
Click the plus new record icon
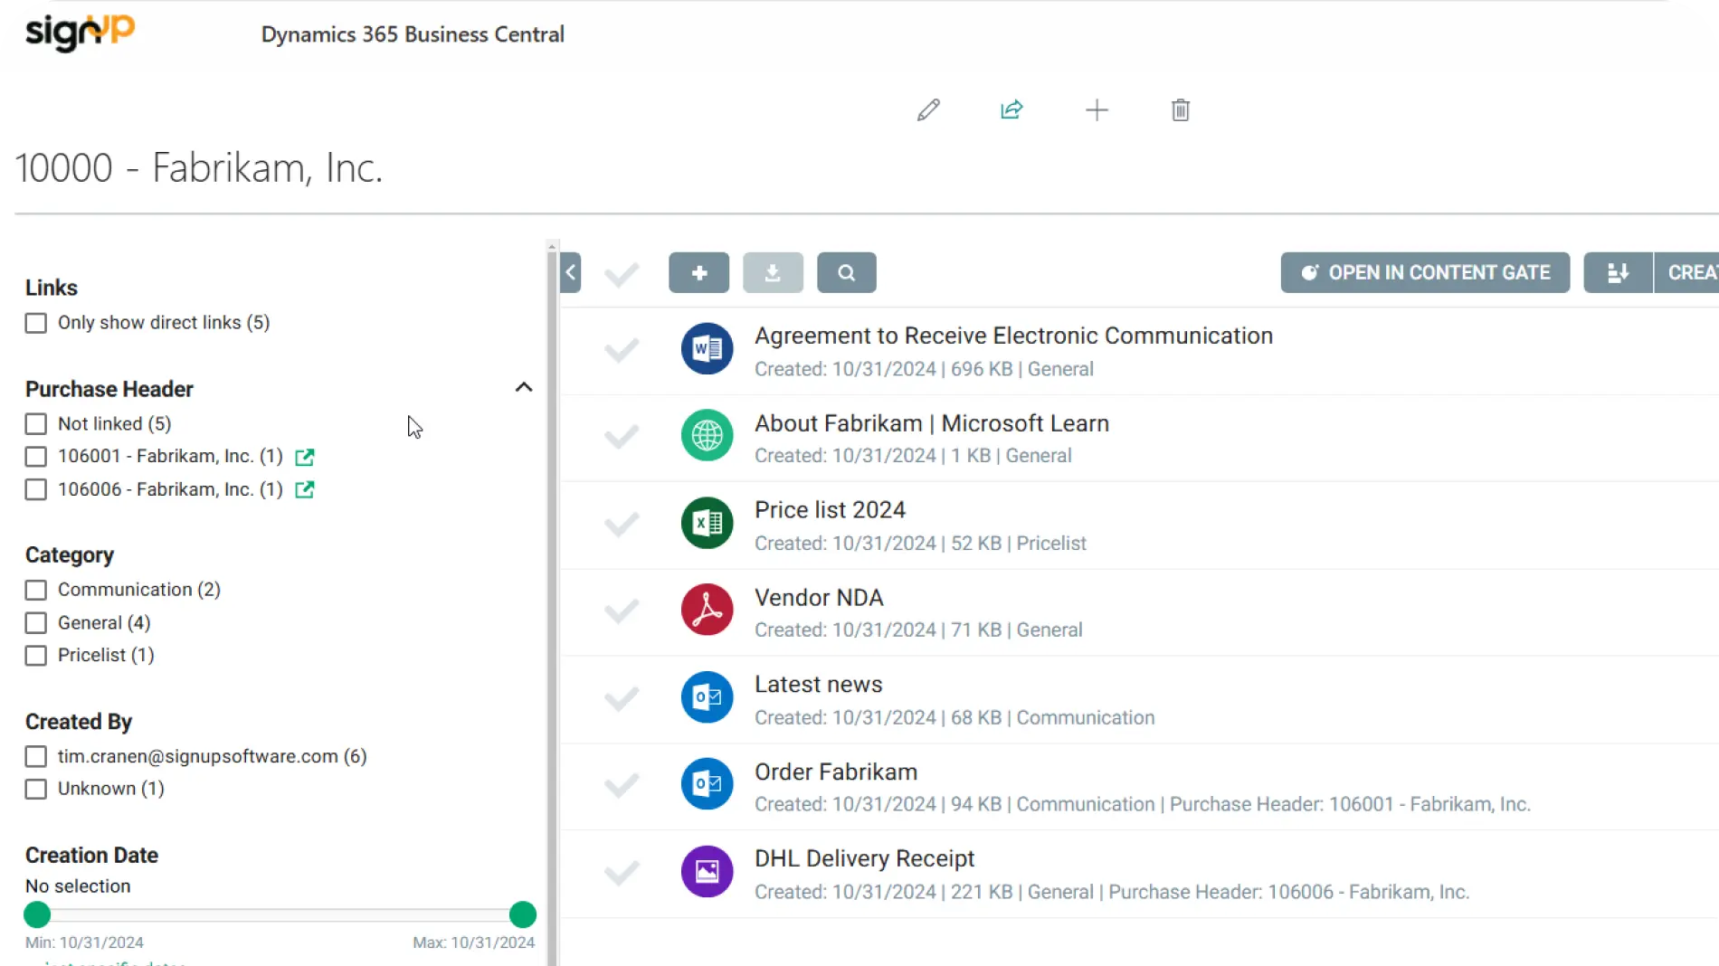(x=1097, y=110)
